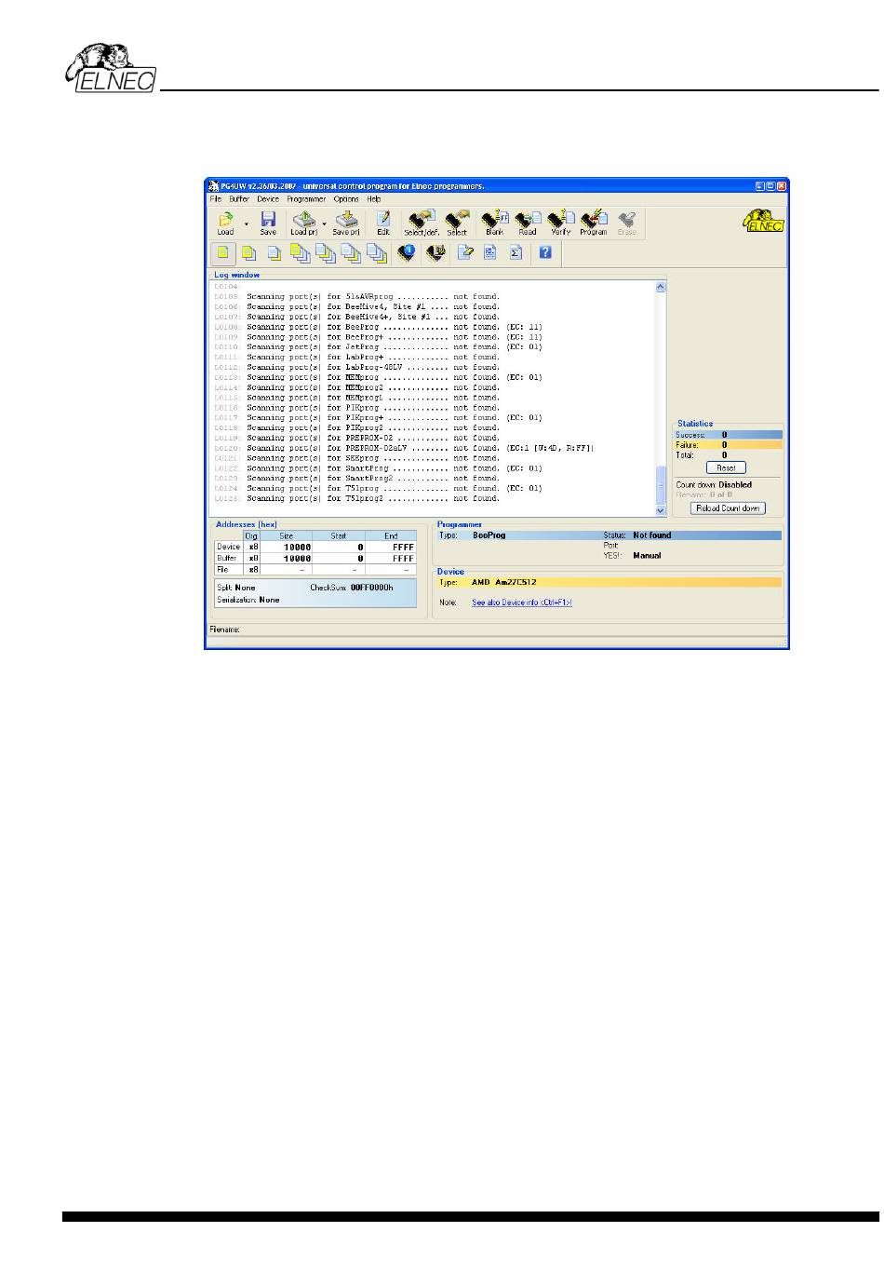Expand the Load prj dropdown arrow
This screenshot has width=884, height=1286.
coord(325,223)
